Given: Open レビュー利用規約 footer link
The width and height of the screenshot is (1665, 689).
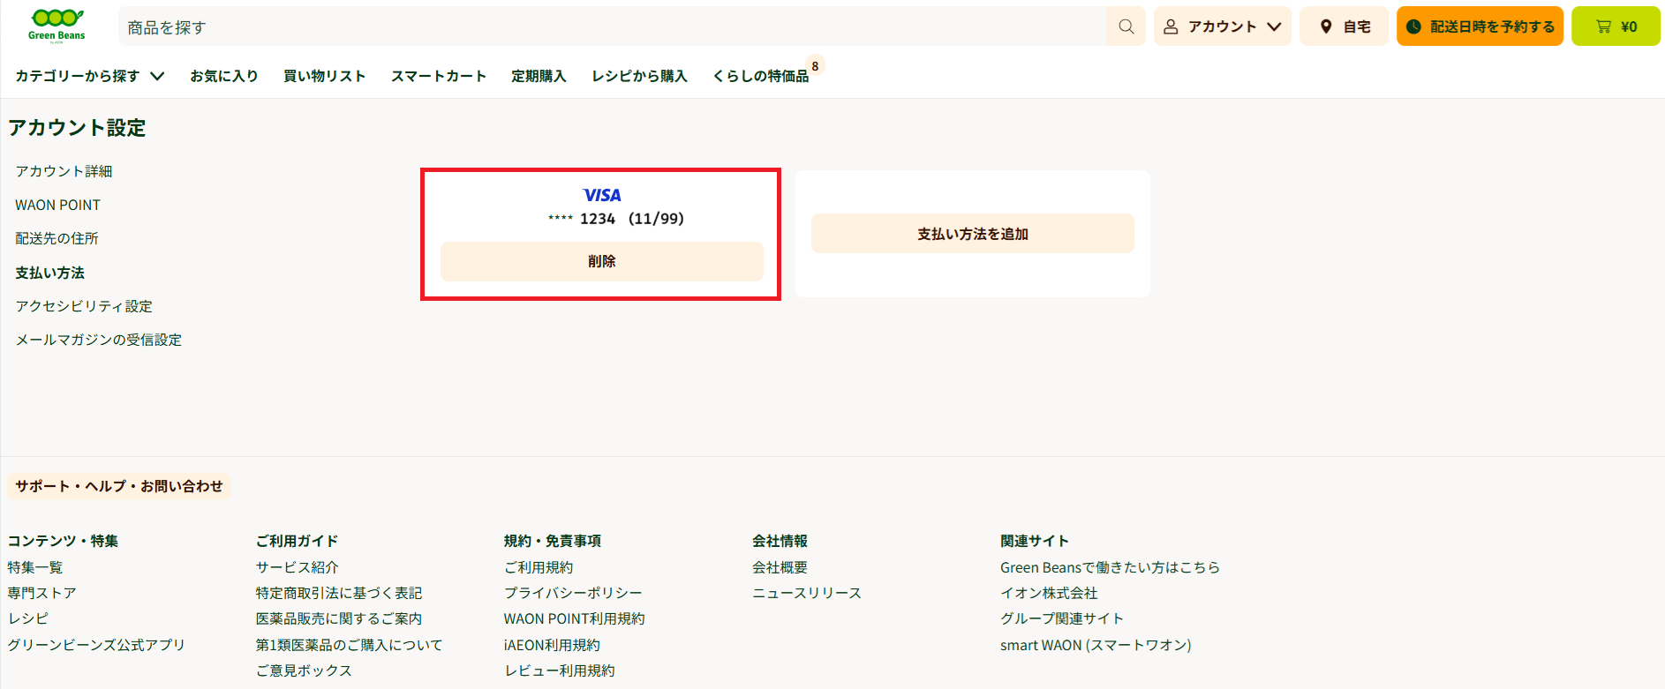Looking at the screenshot, I should pyautogui.click(x=560, y=670).
